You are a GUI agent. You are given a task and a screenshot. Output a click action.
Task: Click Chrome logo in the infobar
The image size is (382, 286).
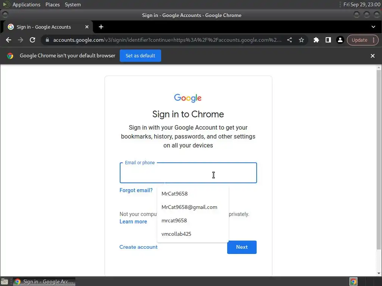click(10, 56)
